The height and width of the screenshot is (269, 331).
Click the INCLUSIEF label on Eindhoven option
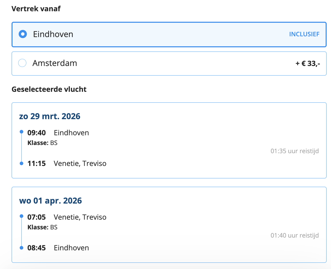tap(304, 34)
